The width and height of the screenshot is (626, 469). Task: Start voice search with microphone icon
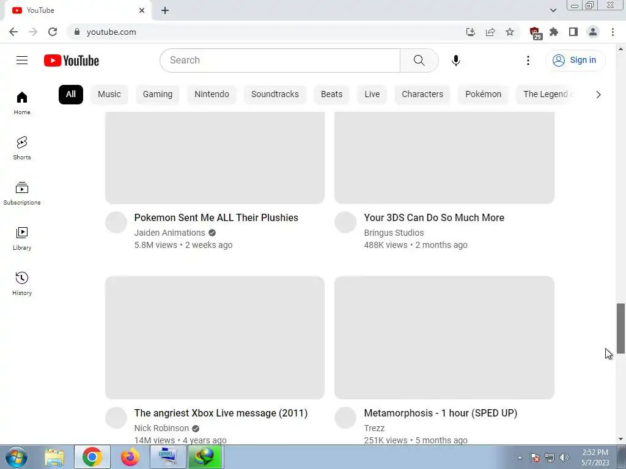coord(455,60)
